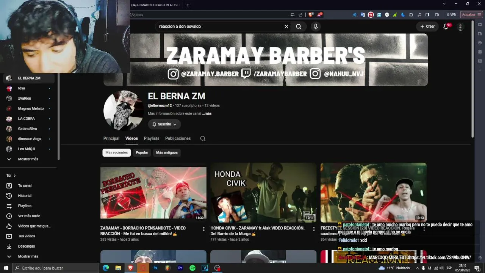Open the Windows Start menu
This screenshot has height=273, width=485.
pyautogui.click(x=6, y=268)
